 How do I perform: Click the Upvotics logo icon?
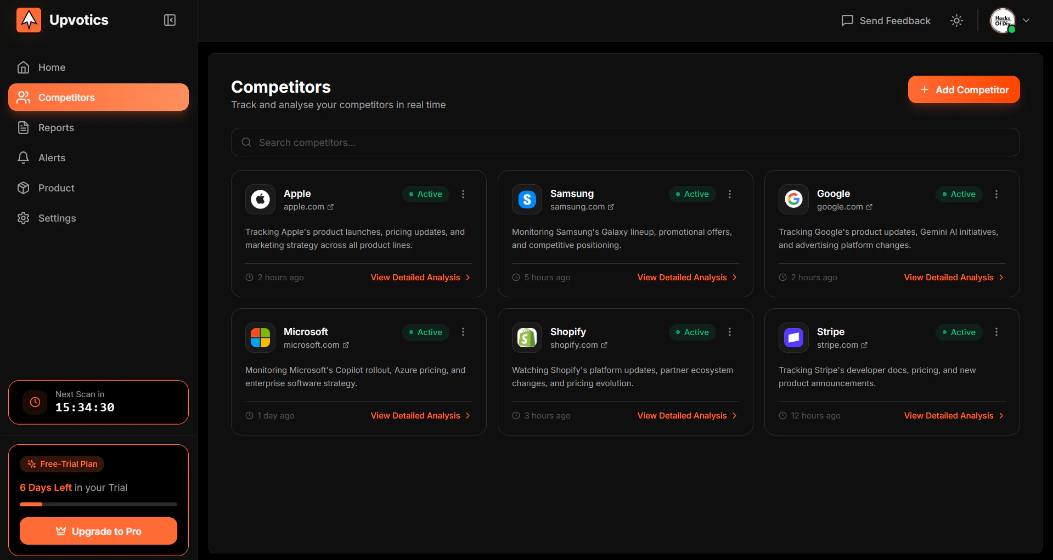29,20
